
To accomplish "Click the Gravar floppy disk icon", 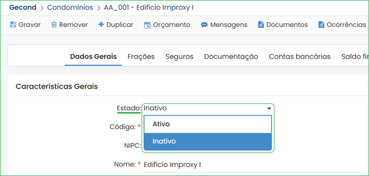I will pos(13,25).
